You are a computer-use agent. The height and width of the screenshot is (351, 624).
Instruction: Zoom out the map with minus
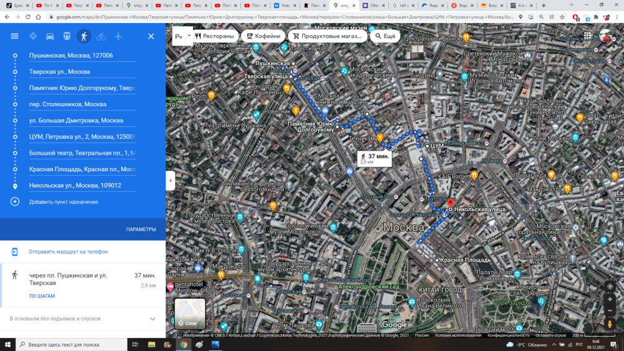pos(610,310)
